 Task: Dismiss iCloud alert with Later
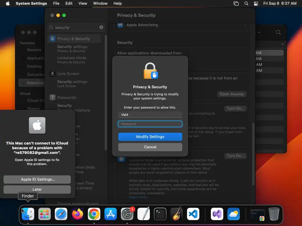pyautogui.click(x=37, y=189)
